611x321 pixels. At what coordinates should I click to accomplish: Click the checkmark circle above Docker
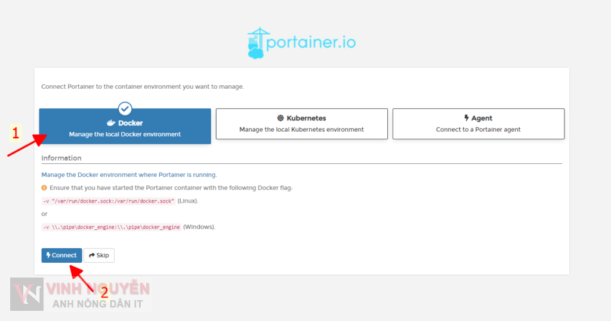(125, 109)
